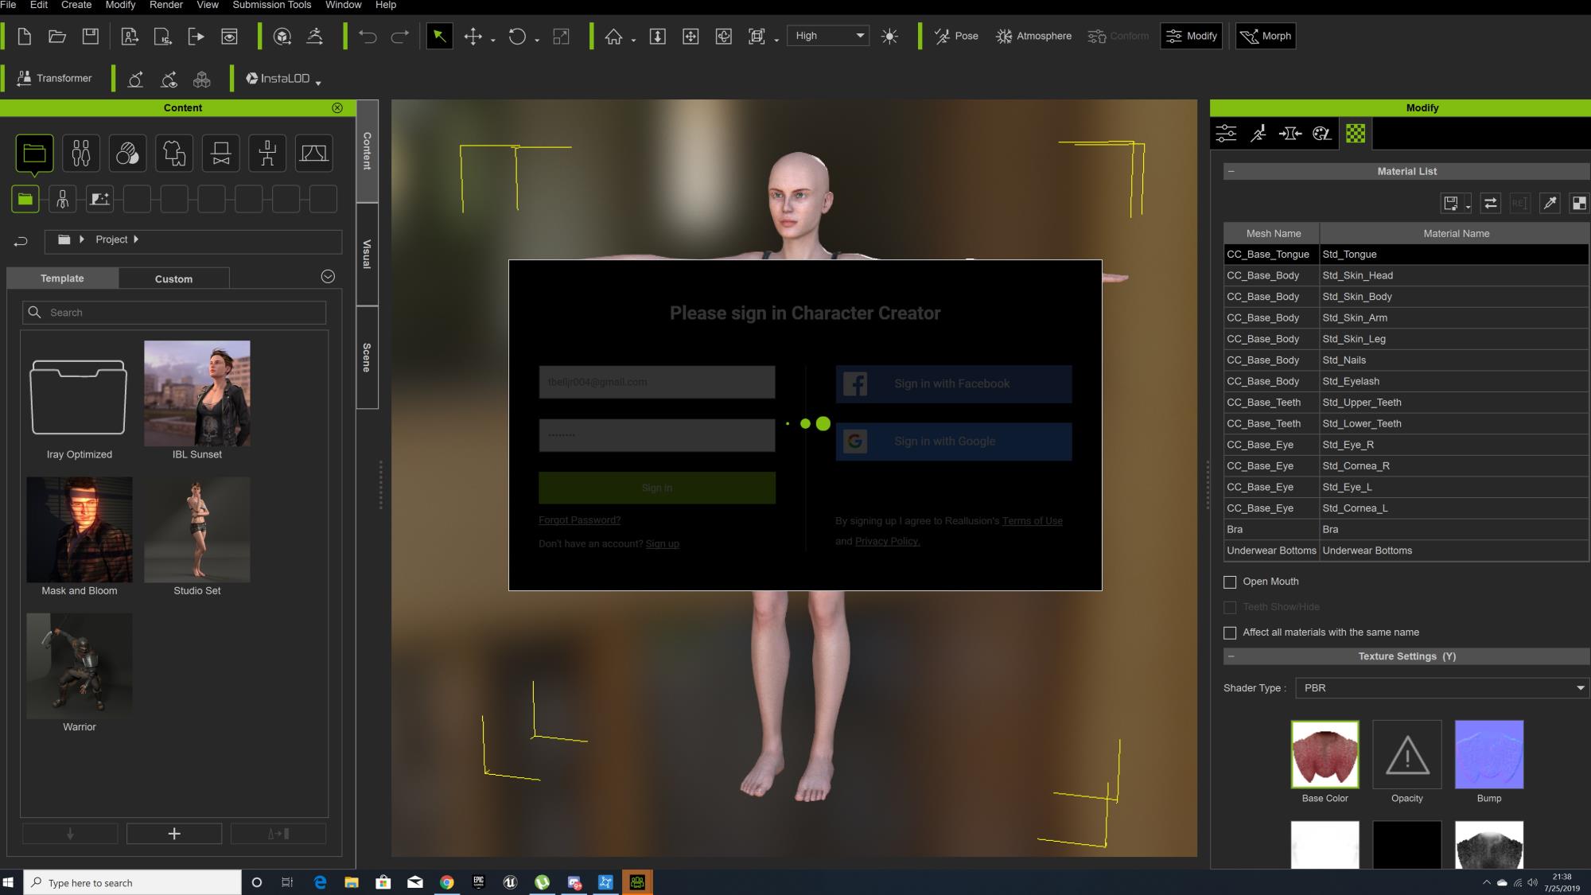
Task: Expand the Content panel options chevron
Action: click(328, 277)
